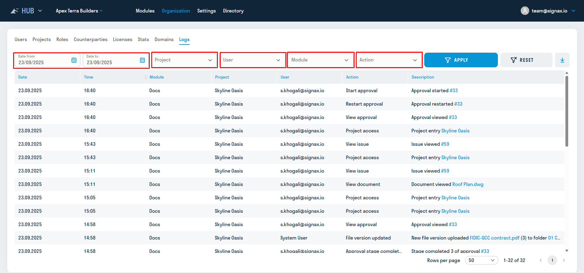The height and width of the screenshot is (273, 584).
Task: Switch to the Stats tab
Action: click(x=143, y=40)
